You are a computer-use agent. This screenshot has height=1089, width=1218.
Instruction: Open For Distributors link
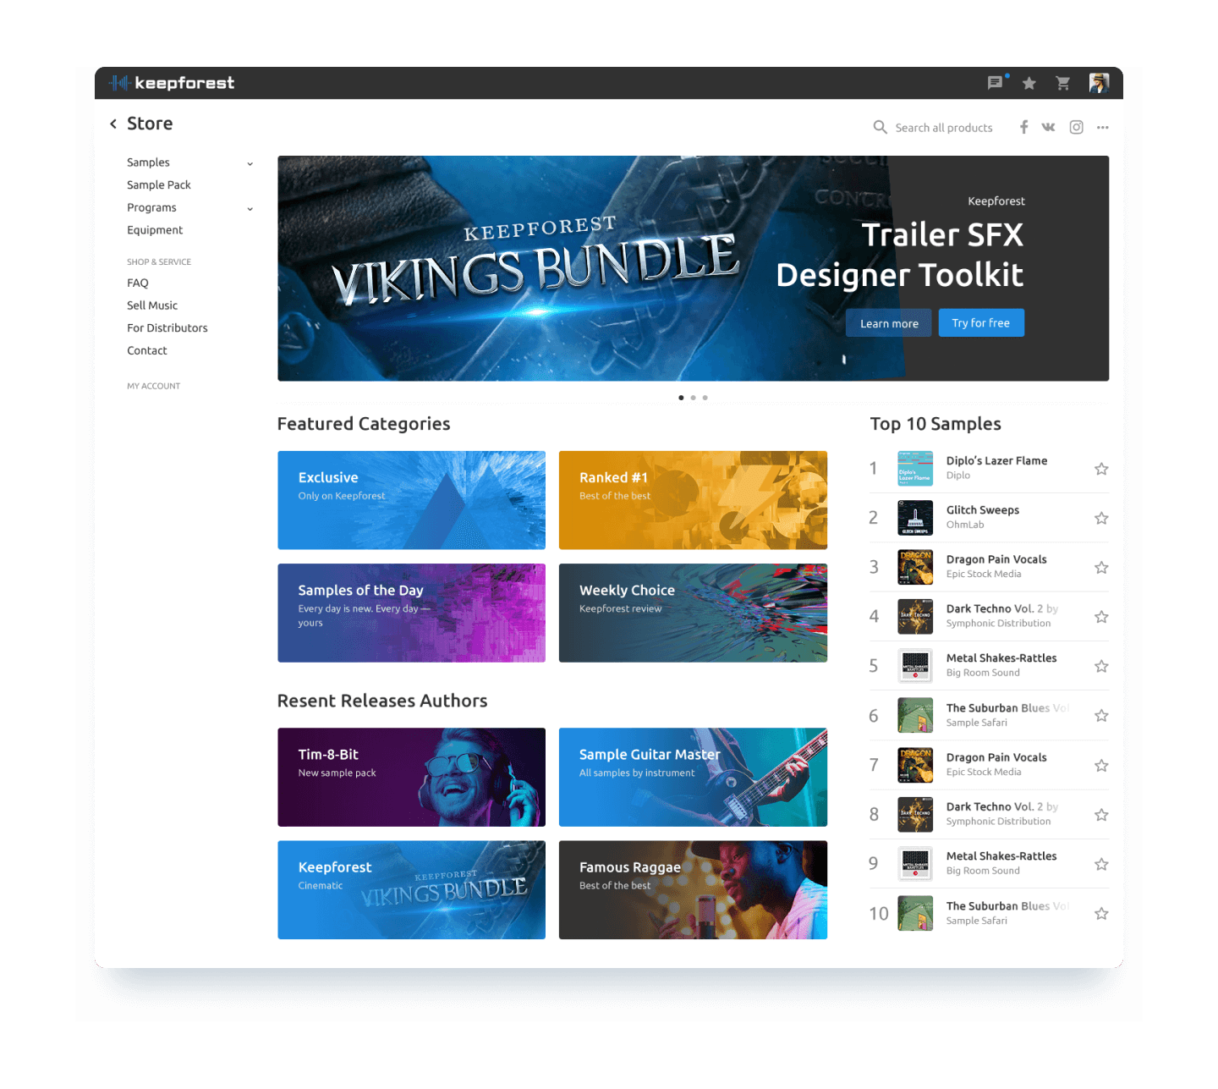pos(167,328)
